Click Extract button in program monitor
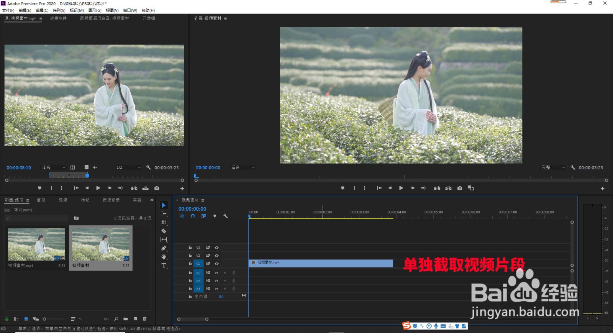The height and width of the screenshot is (333, 613). (x=448, y=188)
